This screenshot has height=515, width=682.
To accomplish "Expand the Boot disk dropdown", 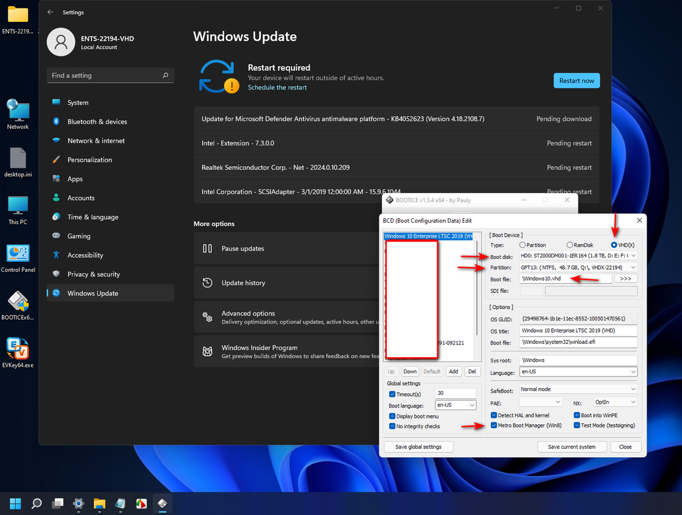I will pos(633,256).
